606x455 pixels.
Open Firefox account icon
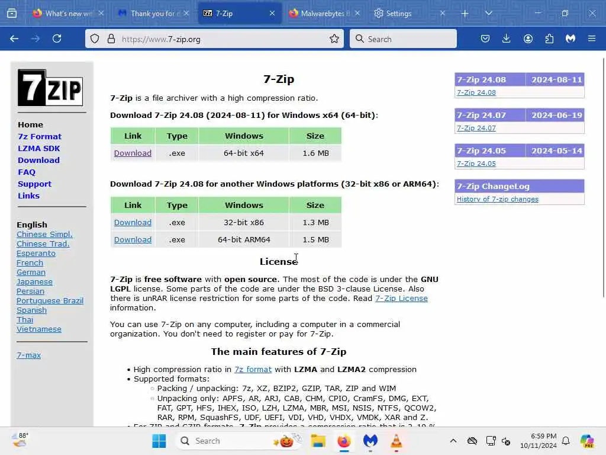click(528, 39)
